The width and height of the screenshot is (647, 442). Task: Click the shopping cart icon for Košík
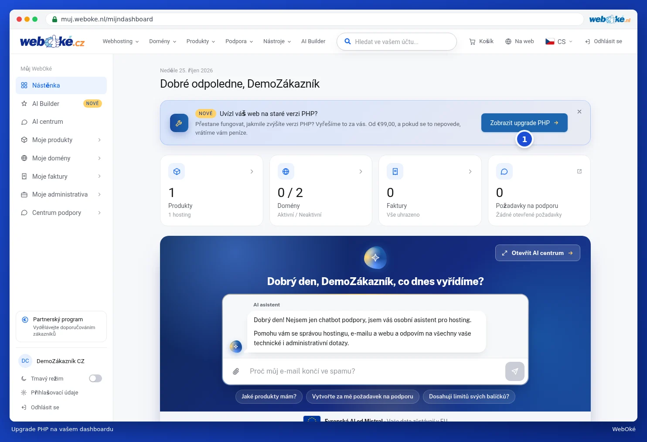(472, 42)
